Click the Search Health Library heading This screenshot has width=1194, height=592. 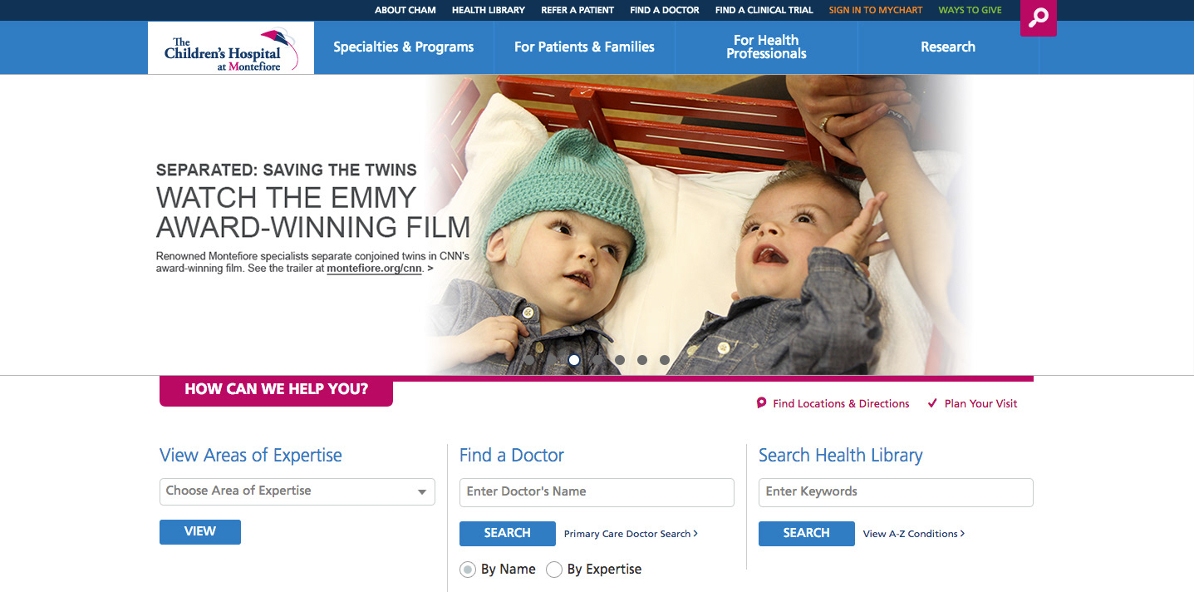click(841, 456)
